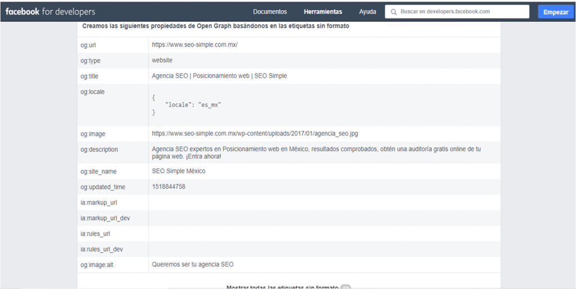The width and height of the screenshot is (576, 289).
Task: Expand Mostrar todas las etiquetas sin formato
Action: coord(282,287)
